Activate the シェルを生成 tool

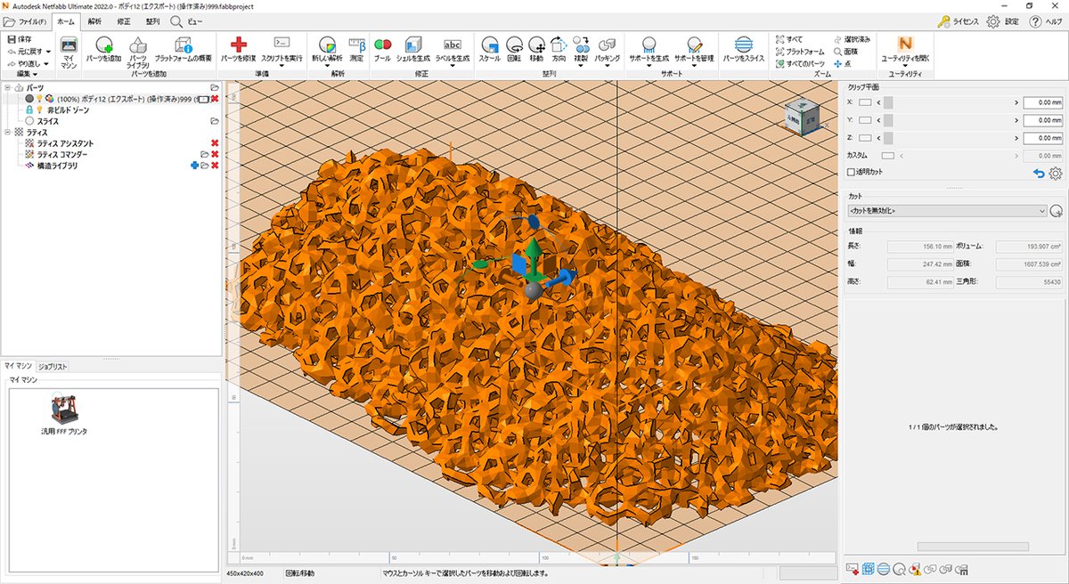click(412, 46)
